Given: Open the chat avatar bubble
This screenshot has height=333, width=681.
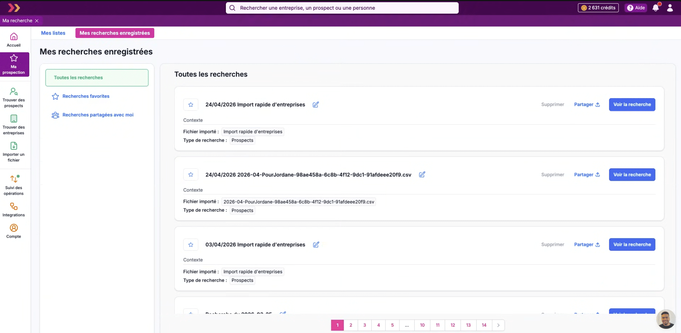Looking at the screenshot, I should pyautogui.click(x=666, y=319).
